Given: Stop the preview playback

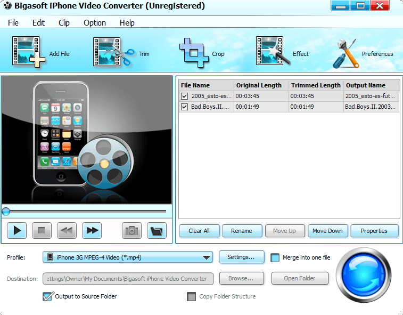Looking at the screenshot, I should pos(42,231).
